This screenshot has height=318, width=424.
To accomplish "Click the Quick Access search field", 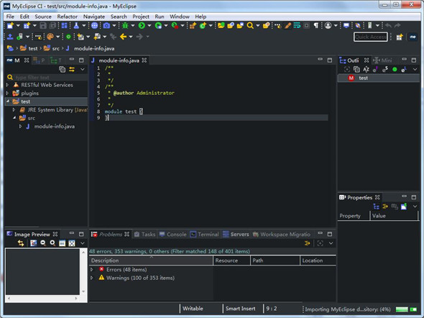I will point(370,37).
